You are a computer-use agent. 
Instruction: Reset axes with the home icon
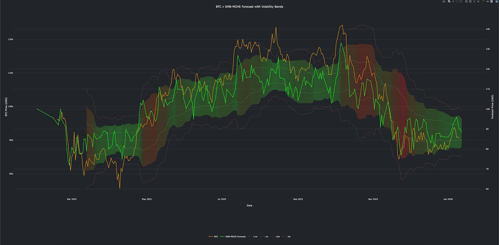coord(478,1)
